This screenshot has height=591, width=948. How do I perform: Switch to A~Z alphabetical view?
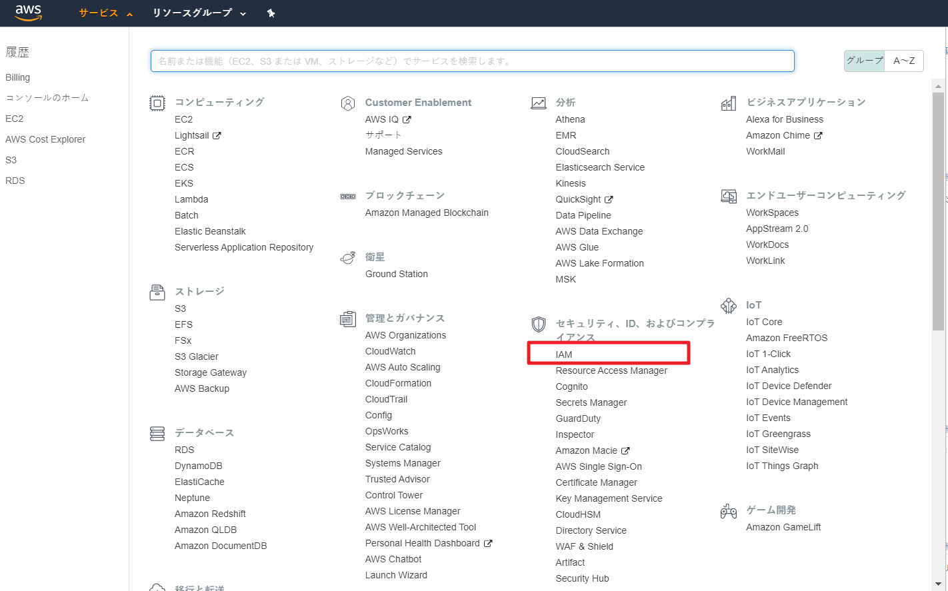tap(904, 61)
